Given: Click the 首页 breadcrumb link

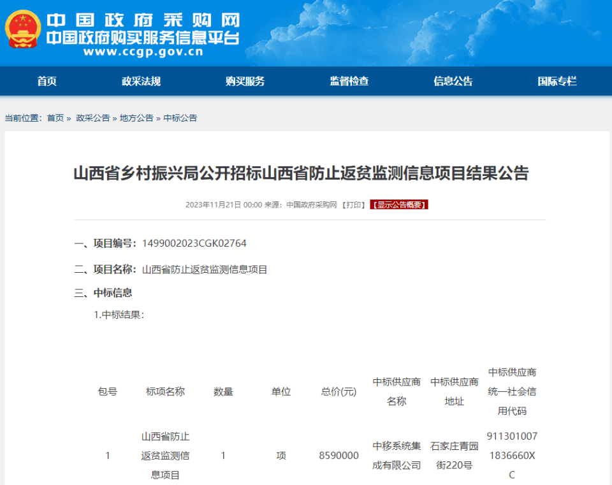Looking at the screenshot, I should click(x=55, y=118).
